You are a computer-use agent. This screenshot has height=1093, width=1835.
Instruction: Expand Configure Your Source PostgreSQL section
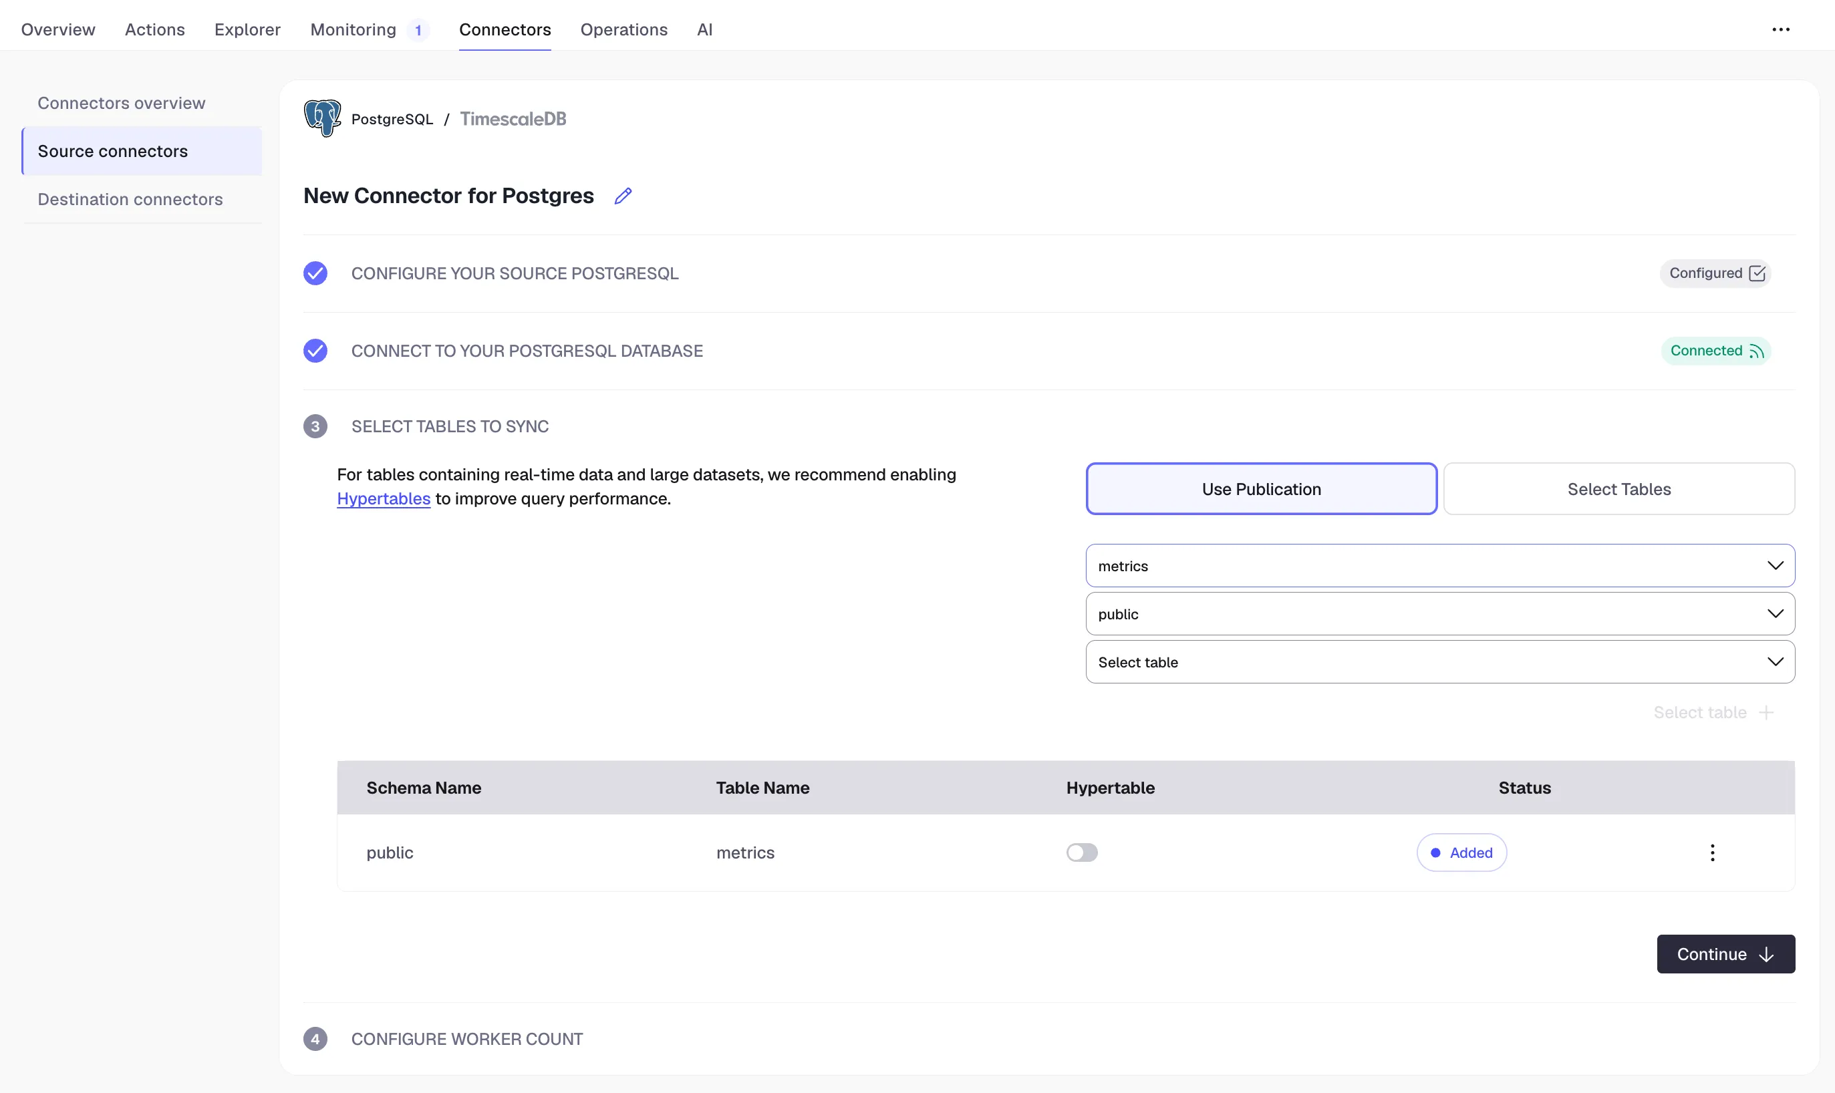click(514, 273)
